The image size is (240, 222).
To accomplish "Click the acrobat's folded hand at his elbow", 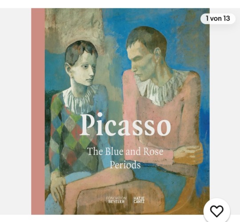I will click(x=188, y=154).
